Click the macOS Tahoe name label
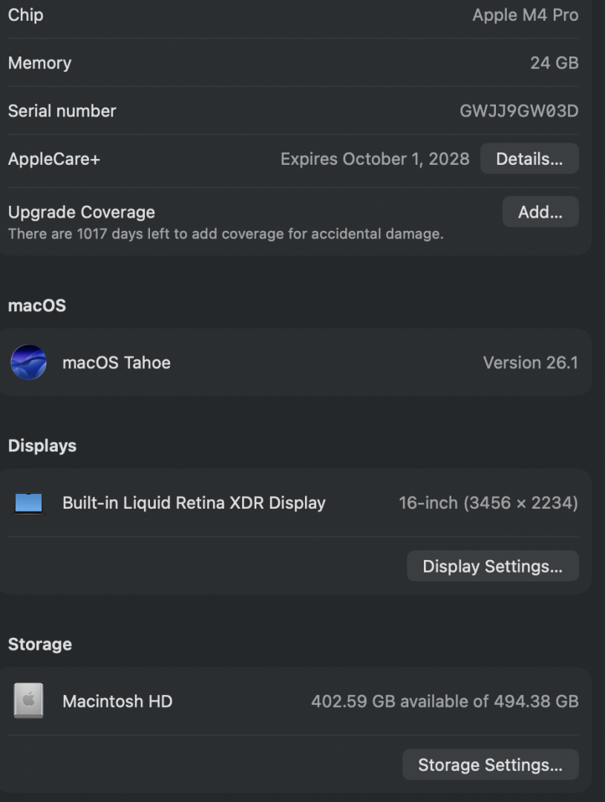Viewport: 605px width, 802px height. (x=117, y=362)
